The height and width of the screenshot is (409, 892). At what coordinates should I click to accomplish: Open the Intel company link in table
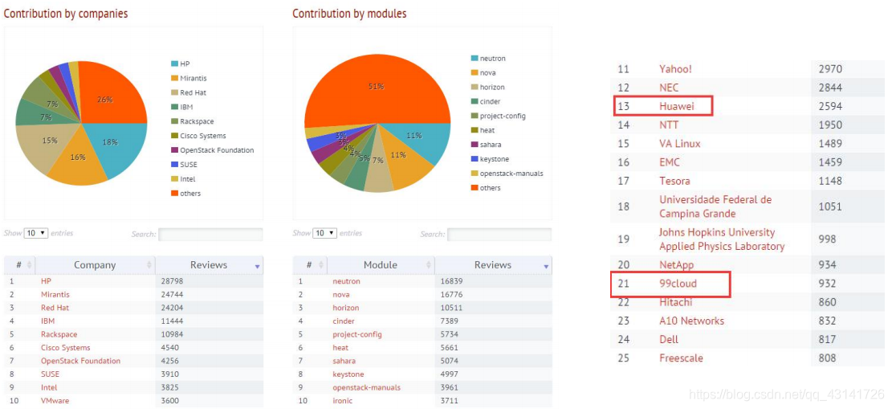(x=48, y=387)
